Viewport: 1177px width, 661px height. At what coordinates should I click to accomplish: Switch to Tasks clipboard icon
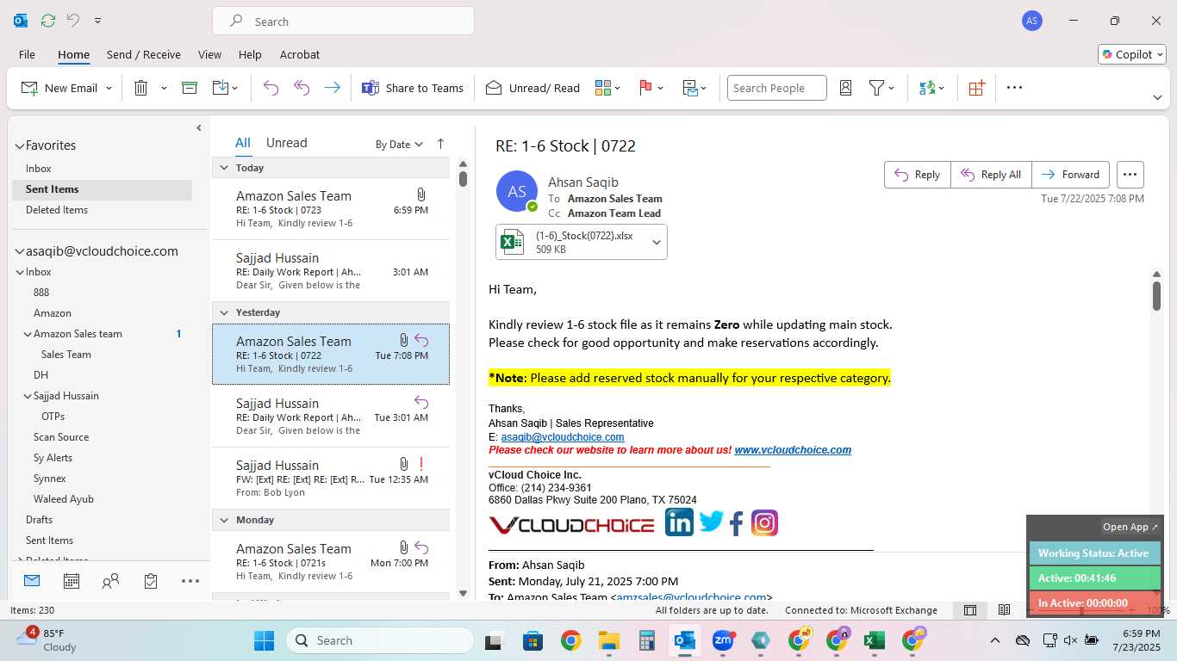tap(151, 582)
